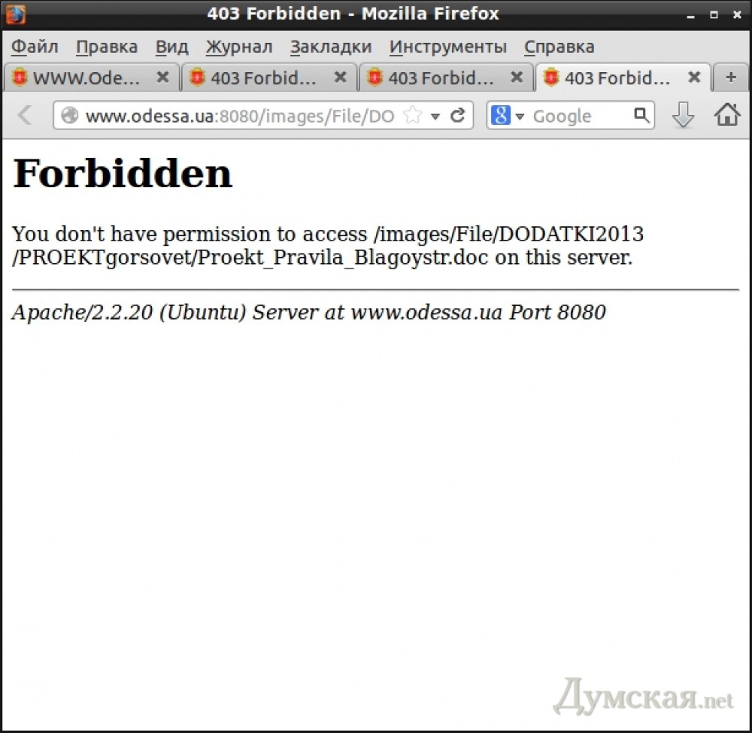Close the WWW.Ode... tab
The width and height of the screenshot is (752, 733).
coord(162,77)
